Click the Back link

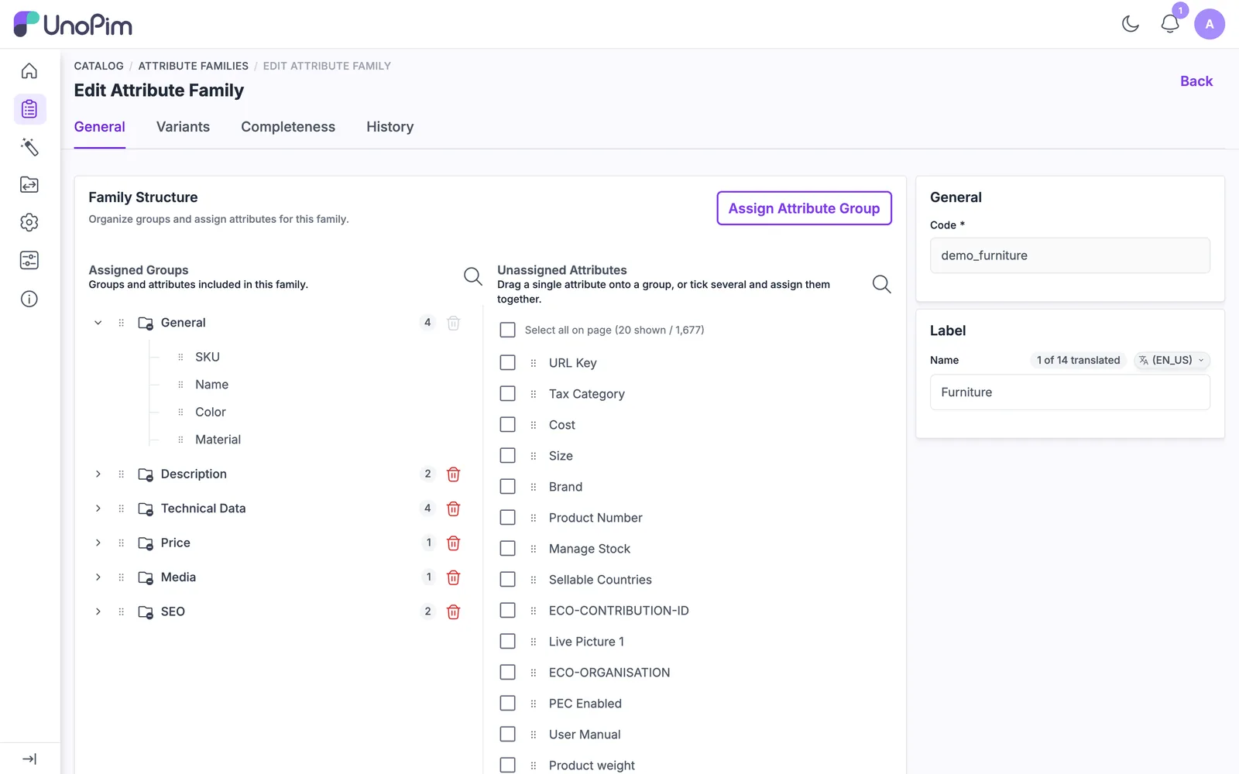pos(1196,81)
